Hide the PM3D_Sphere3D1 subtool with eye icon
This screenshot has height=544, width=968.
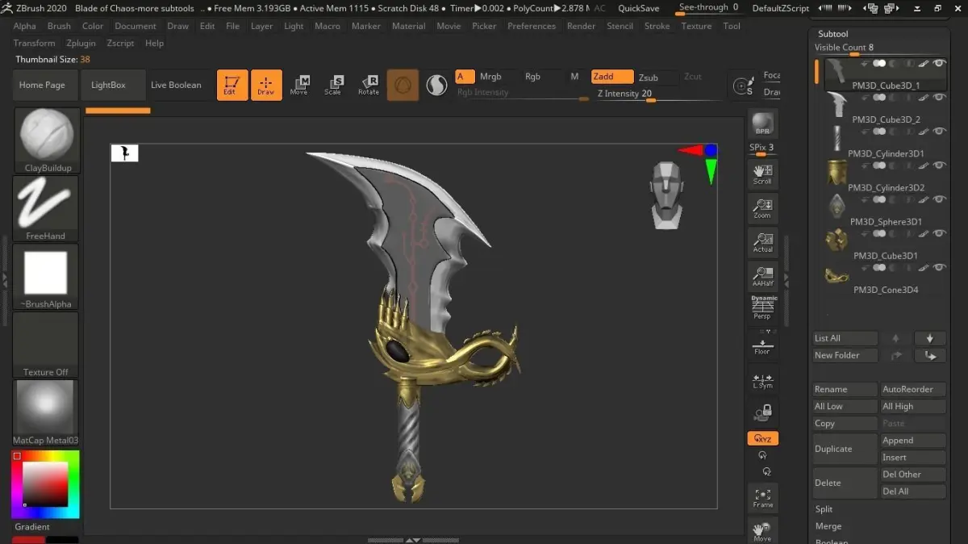(x=939, y=199)
